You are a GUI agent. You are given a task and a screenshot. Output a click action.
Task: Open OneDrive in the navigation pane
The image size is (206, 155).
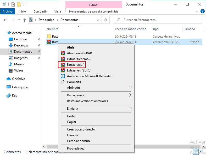click(18, 79)
